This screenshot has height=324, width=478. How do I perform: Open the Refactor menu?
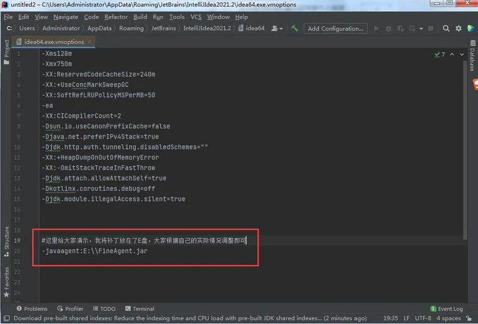click(x=116, y=17)
